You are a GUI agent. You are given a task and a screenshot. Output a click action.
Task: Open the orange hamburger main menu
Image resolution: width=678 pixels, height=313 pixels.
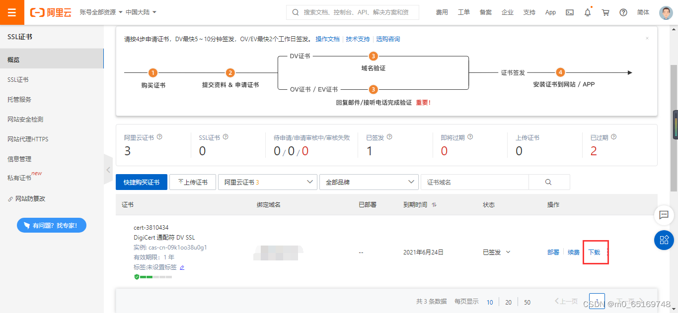(12, 12)
